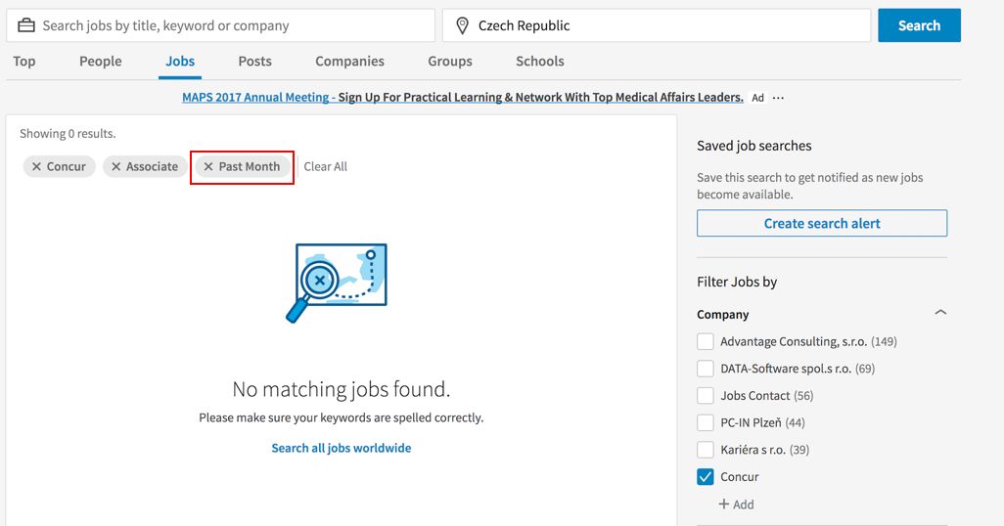Click Clear All filters link

[x=326, y=167]
